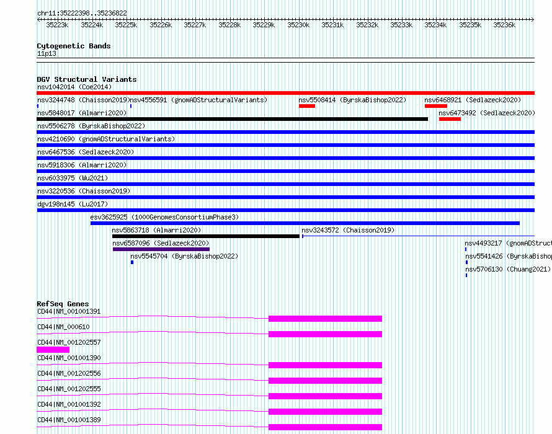Viewport: 552px width, 434px height.
Task: Click the chr11:35222398..35236822 coordinate text
Action: [82, 14]
